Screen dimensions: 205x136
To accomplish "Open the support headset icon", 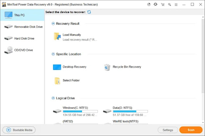I will (155, 5).
